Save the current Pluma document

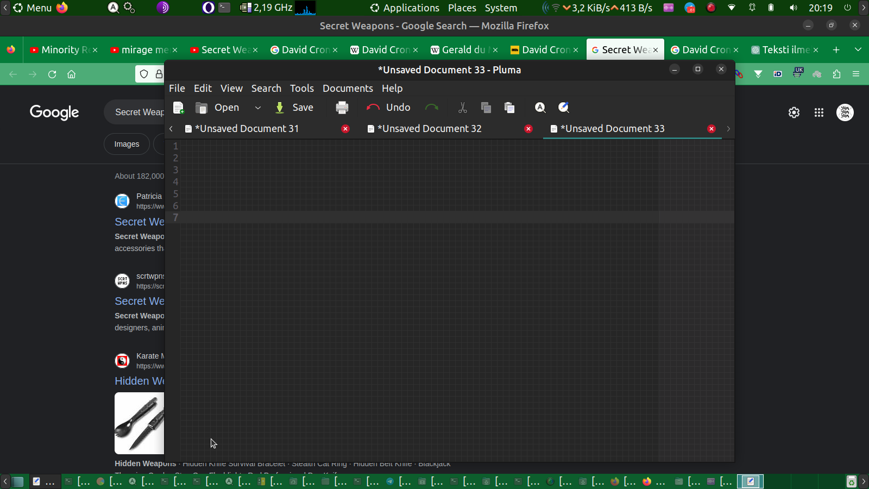tap(294, 108)
